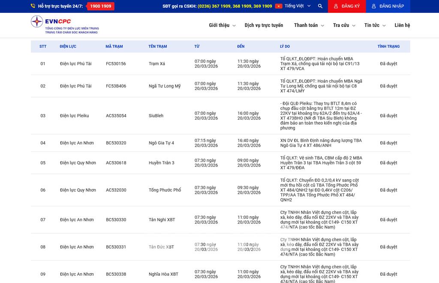Click the TÌNH TRẠNG column header
The image size is (439, 283).
[x=388, y=46]
